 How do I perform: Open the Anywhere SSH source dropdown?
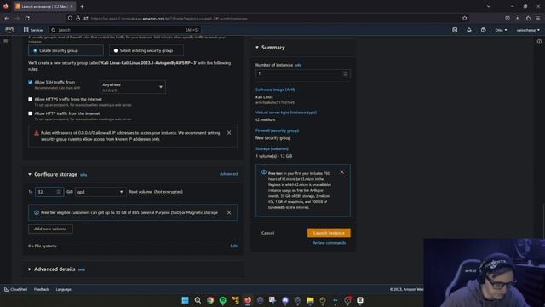point(133,87)
